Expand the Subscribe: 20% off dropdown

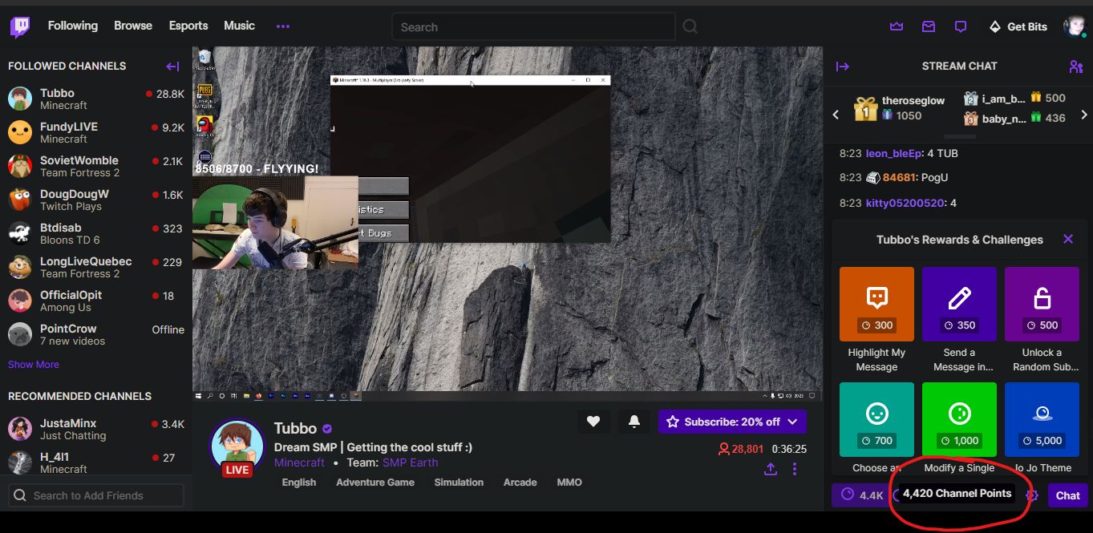tap(792, 422)
